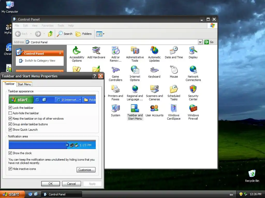The height and width of the screenshot is (198, 265).
Task: Toggle Group similar taskbar buttons
Action: (x=10, y=124)
